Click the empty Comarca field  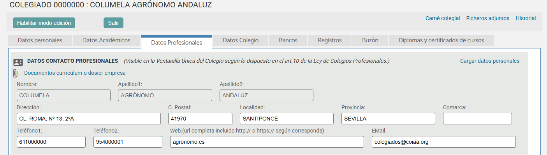pos(477,119)
